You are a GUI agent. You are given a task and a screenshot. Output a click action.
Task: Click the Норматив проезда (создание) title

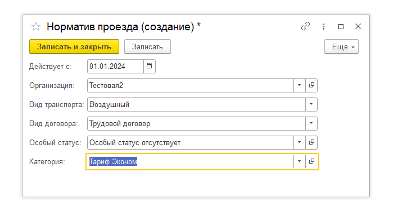click(x=124, y=27)
